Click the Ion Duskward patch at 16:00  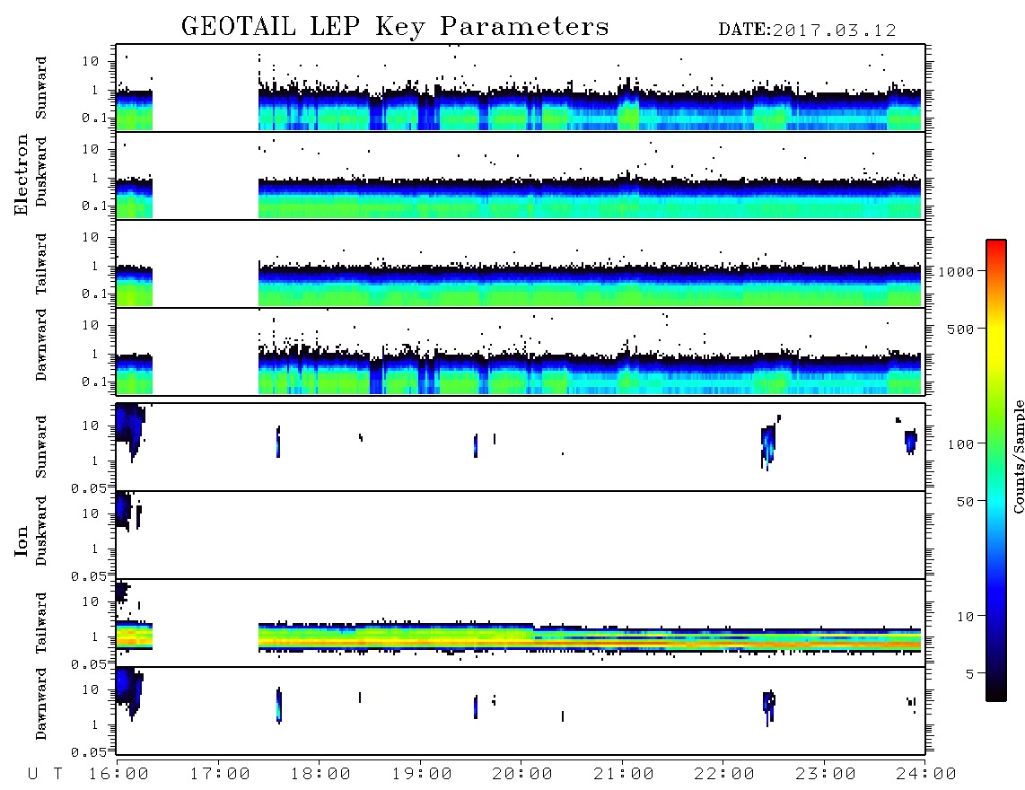[x=124, y=510]
